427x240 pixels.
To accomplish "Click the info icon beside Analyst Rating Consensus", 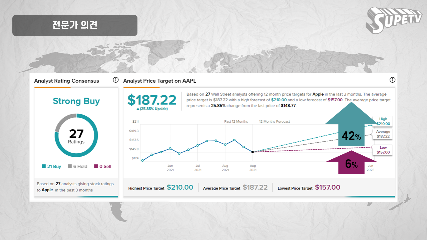I will coord(115,80).
